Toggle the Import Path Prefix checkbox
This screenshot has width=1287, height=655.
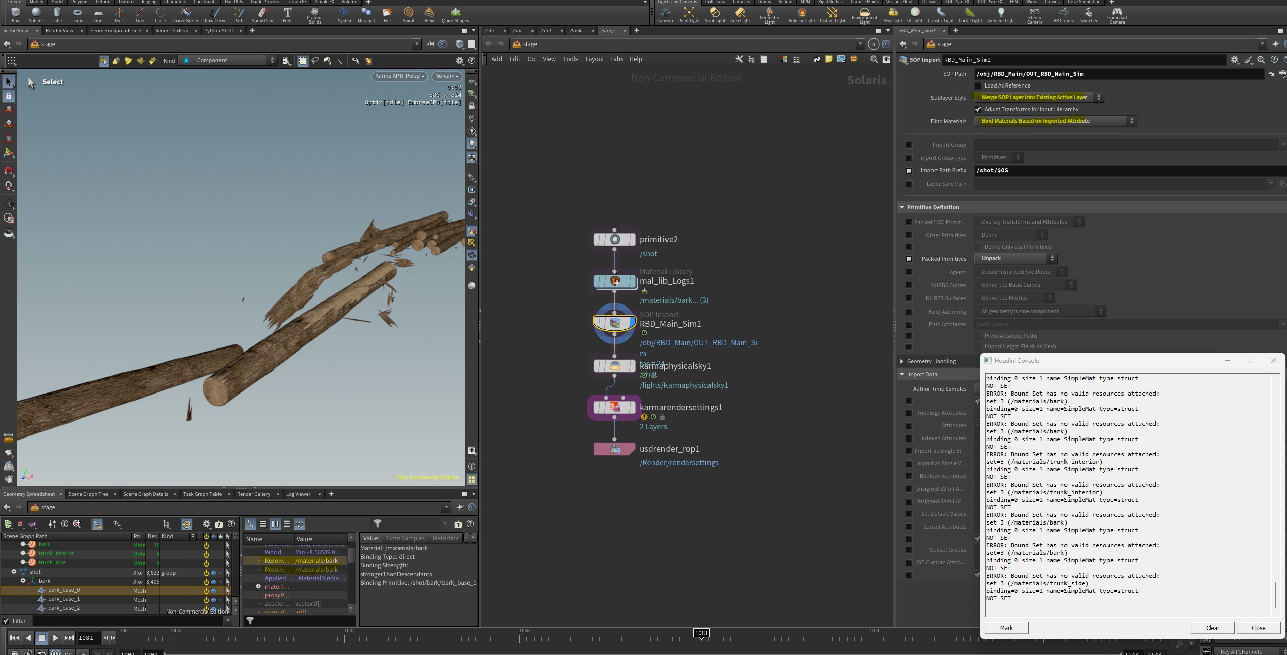[909, 171]
